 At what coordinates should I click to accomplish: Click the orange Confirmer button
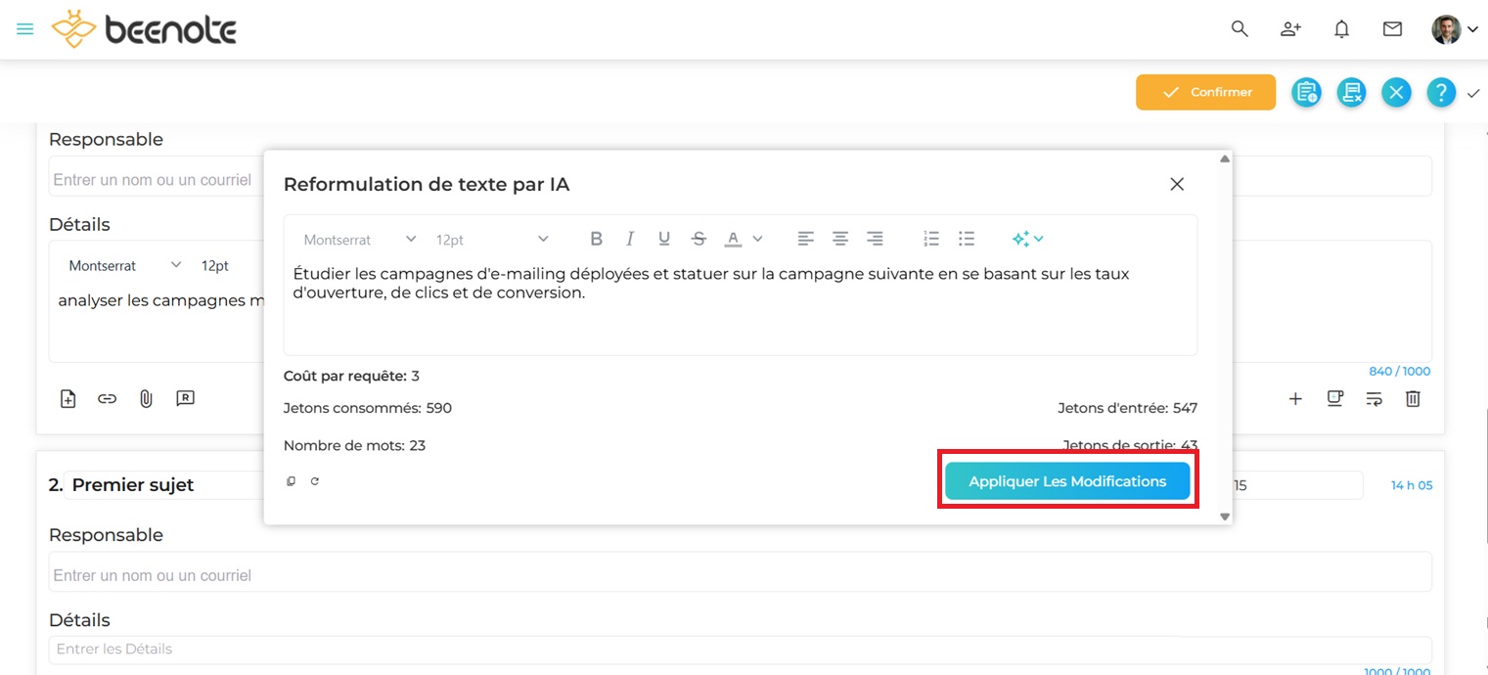click(1205, 92)
